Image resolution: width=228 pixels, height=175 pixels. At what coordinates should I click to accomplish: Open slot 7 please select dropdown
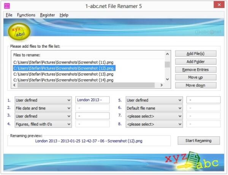point(154,116)
